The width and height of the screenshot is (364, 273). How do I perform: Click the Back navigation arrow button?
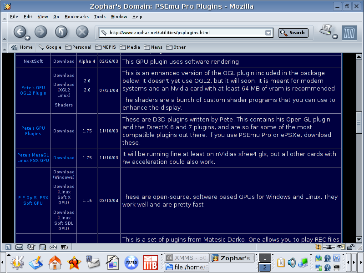click(19, 31)
